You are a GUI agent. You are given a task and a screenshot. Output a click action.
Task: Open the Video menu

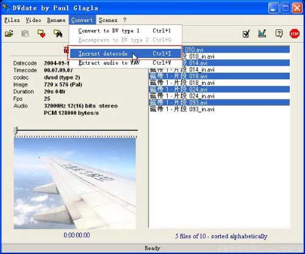34,20
